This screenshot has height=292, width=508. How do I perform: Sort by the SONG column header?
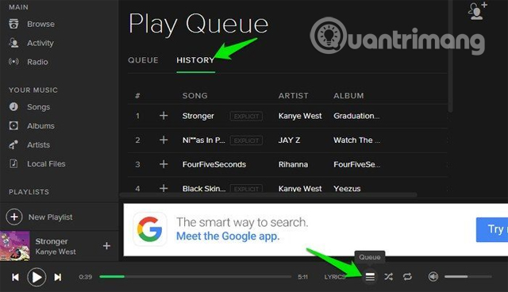pyautogui.click(x=194, y=95)
